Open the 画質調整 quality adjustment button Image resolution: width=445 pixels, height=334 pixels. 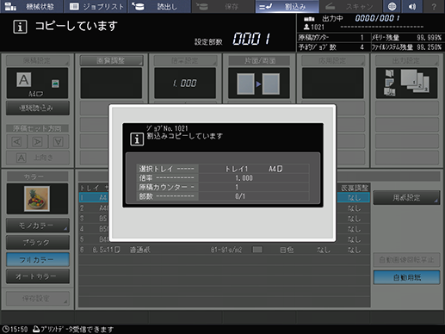[111, 60]
